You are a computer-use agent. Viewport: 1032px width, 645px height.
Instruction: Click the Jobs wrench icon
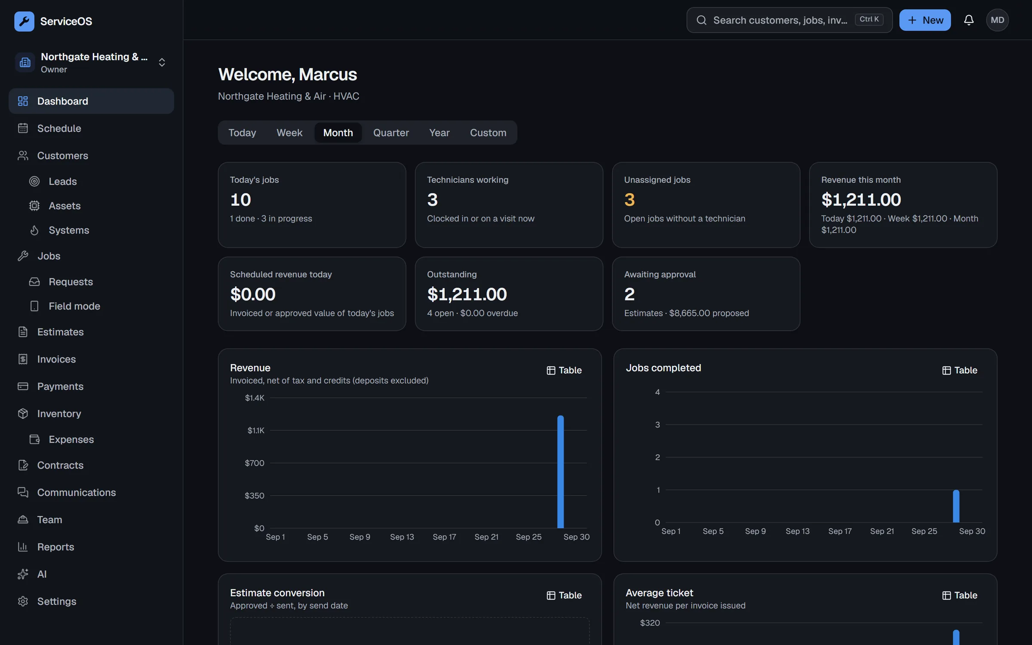pyautogui.click(x=23, y=256)
